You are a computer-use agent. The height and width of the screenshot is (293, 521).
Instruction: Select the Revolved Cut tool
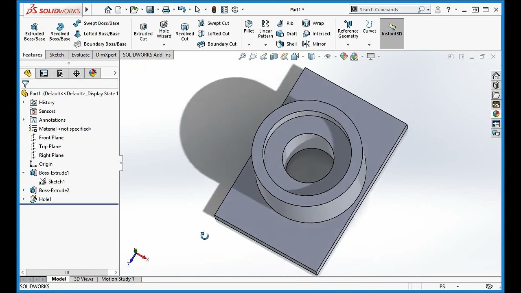185,32
